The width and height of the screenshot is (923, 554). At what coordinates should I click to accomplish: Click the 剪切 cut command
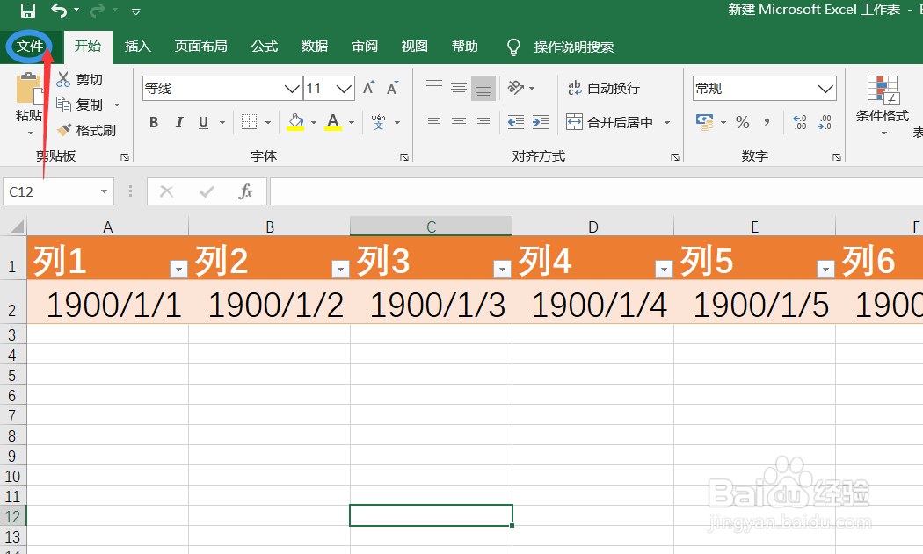[80, 79]
